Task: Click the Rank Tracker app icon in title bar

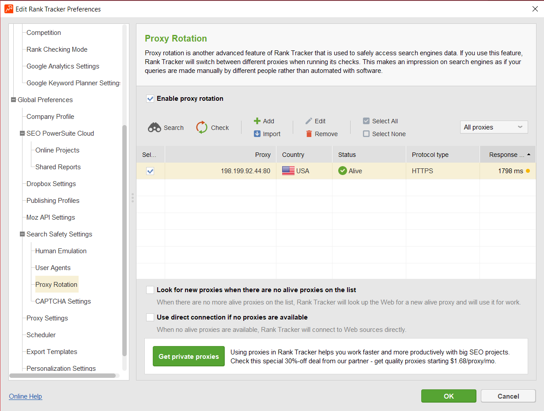Action: pyautogui.click(x=9, y=9)
